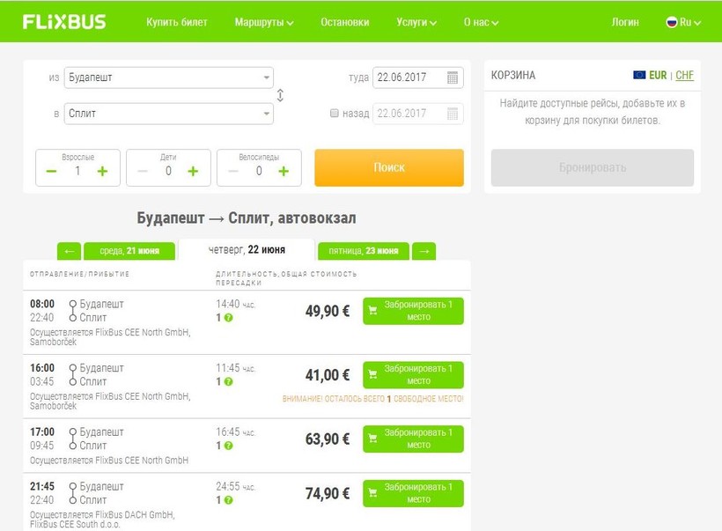Expand the Маршруты menu

point(264,22)
